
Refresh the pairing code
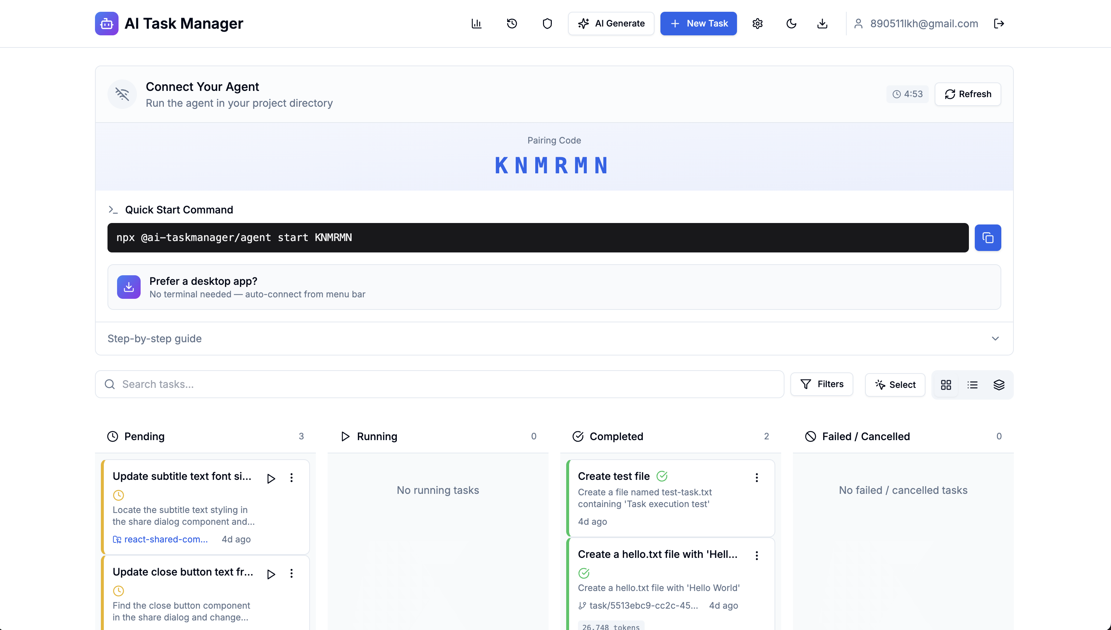coord(967,94)
